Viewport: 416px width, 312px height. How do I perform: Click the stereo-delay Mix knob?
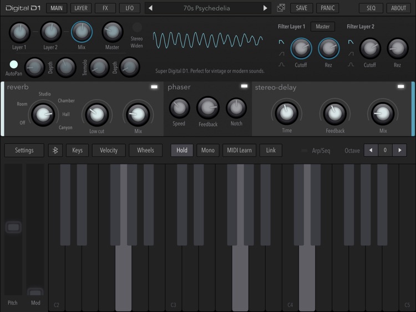[383, 113]
